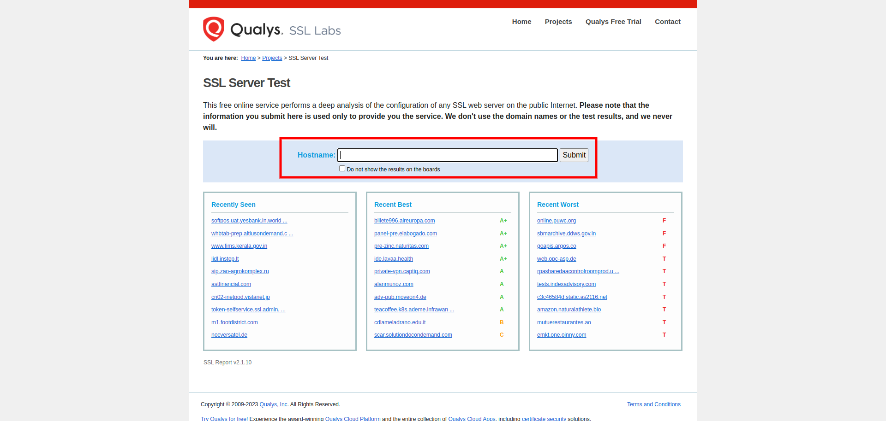Focus the Hostname input field
This screenshot has height=421, width=886.
tap(448, 155)
